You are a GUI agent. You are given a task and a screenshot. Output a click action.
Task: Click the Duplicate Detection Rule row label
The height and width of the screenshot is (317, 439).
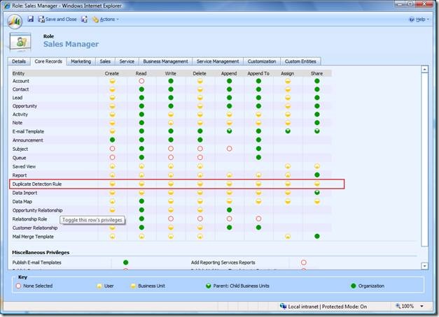37,184
